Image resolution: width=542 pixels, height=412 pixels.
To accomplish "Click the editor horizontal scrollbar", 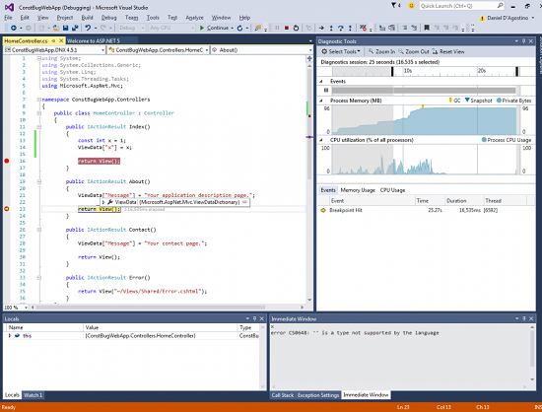I will (151, 308).
